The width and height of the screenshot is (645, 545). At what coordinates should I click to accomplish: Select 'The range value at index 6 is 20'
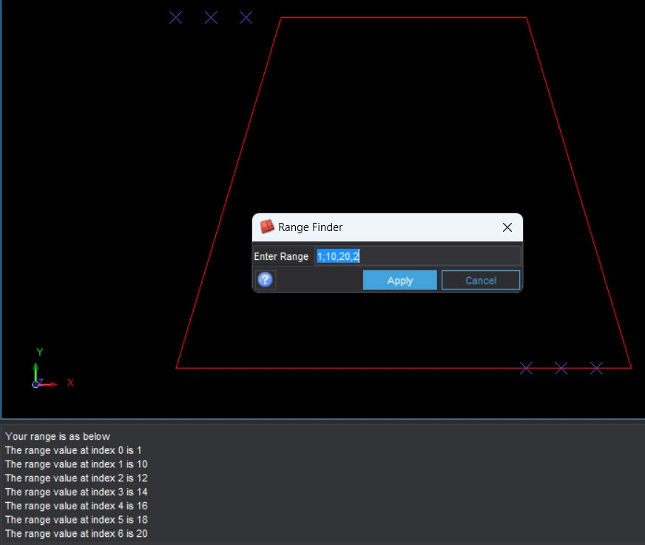76,533
